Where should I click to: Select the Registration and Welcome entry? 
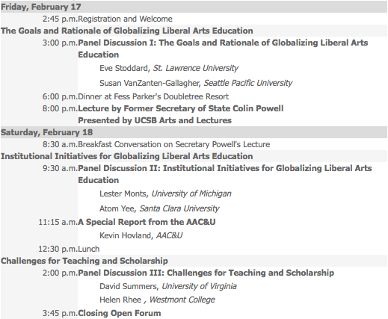click(125, 19)
